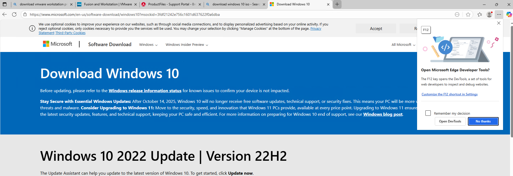Close the 'download vmware workstation' tab
513x176 pixels.
pos(71,4)
